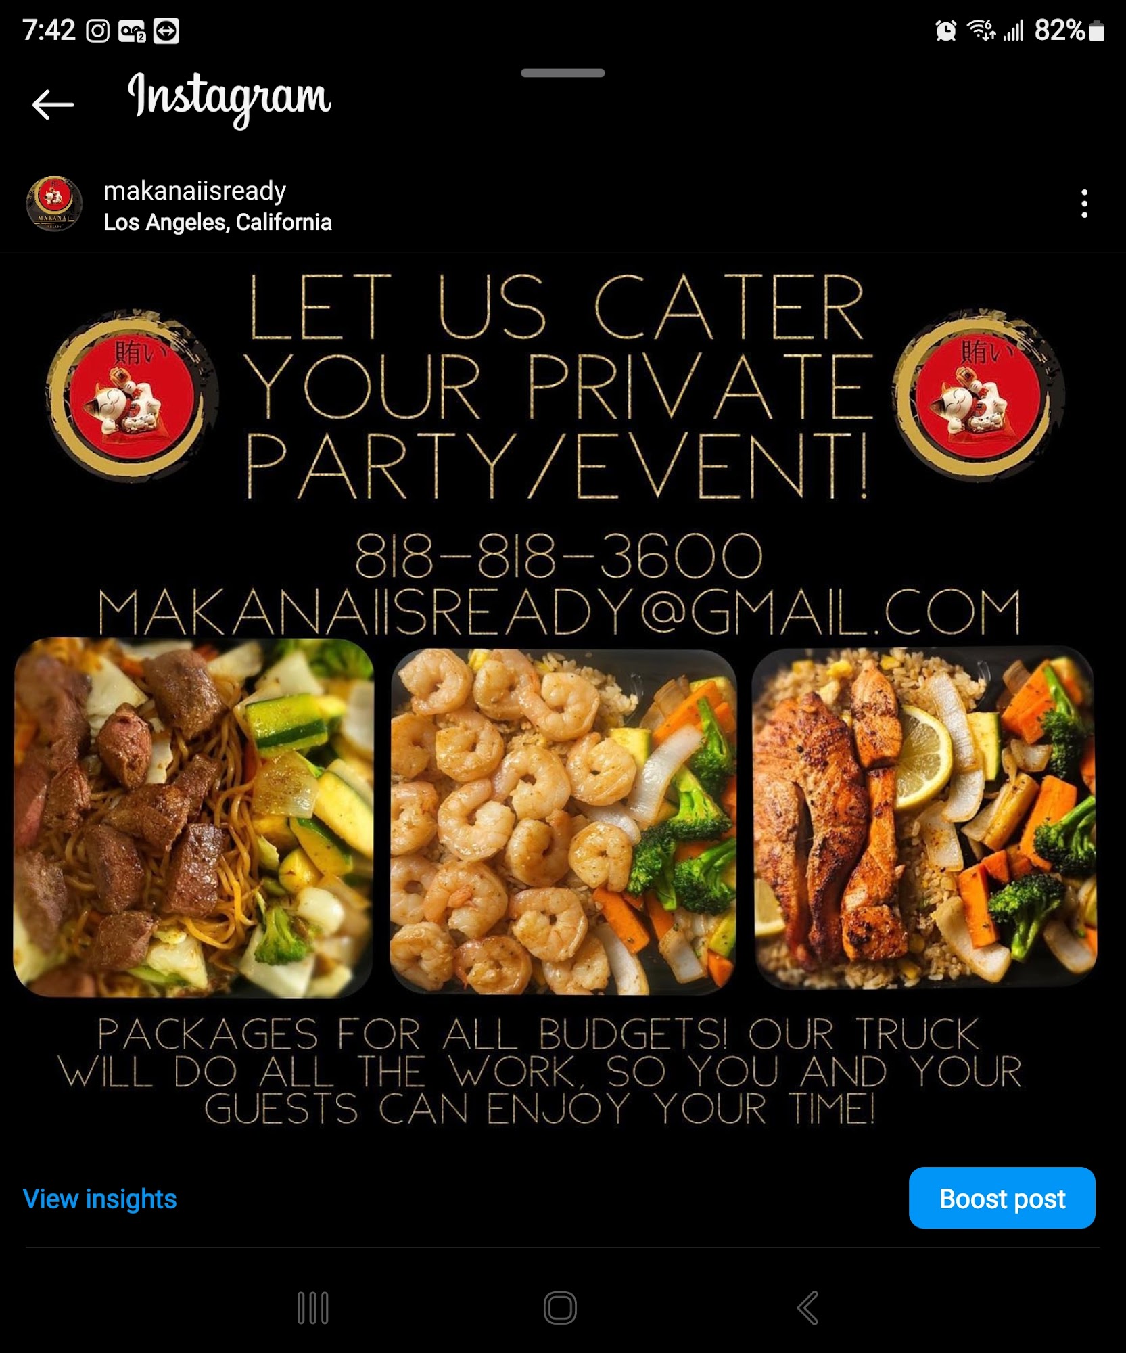Tap the Android home button
1126x1353 pixels.
[x=560, y=1308]
